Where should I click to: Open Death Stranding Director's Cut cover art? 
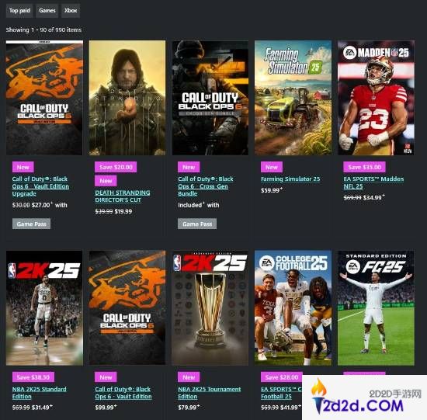point(127,98)
